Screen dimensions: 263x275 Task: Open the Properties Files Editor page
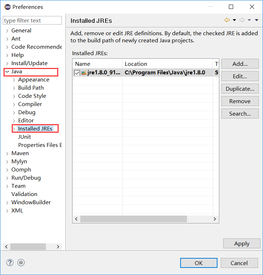click(40, 145)
